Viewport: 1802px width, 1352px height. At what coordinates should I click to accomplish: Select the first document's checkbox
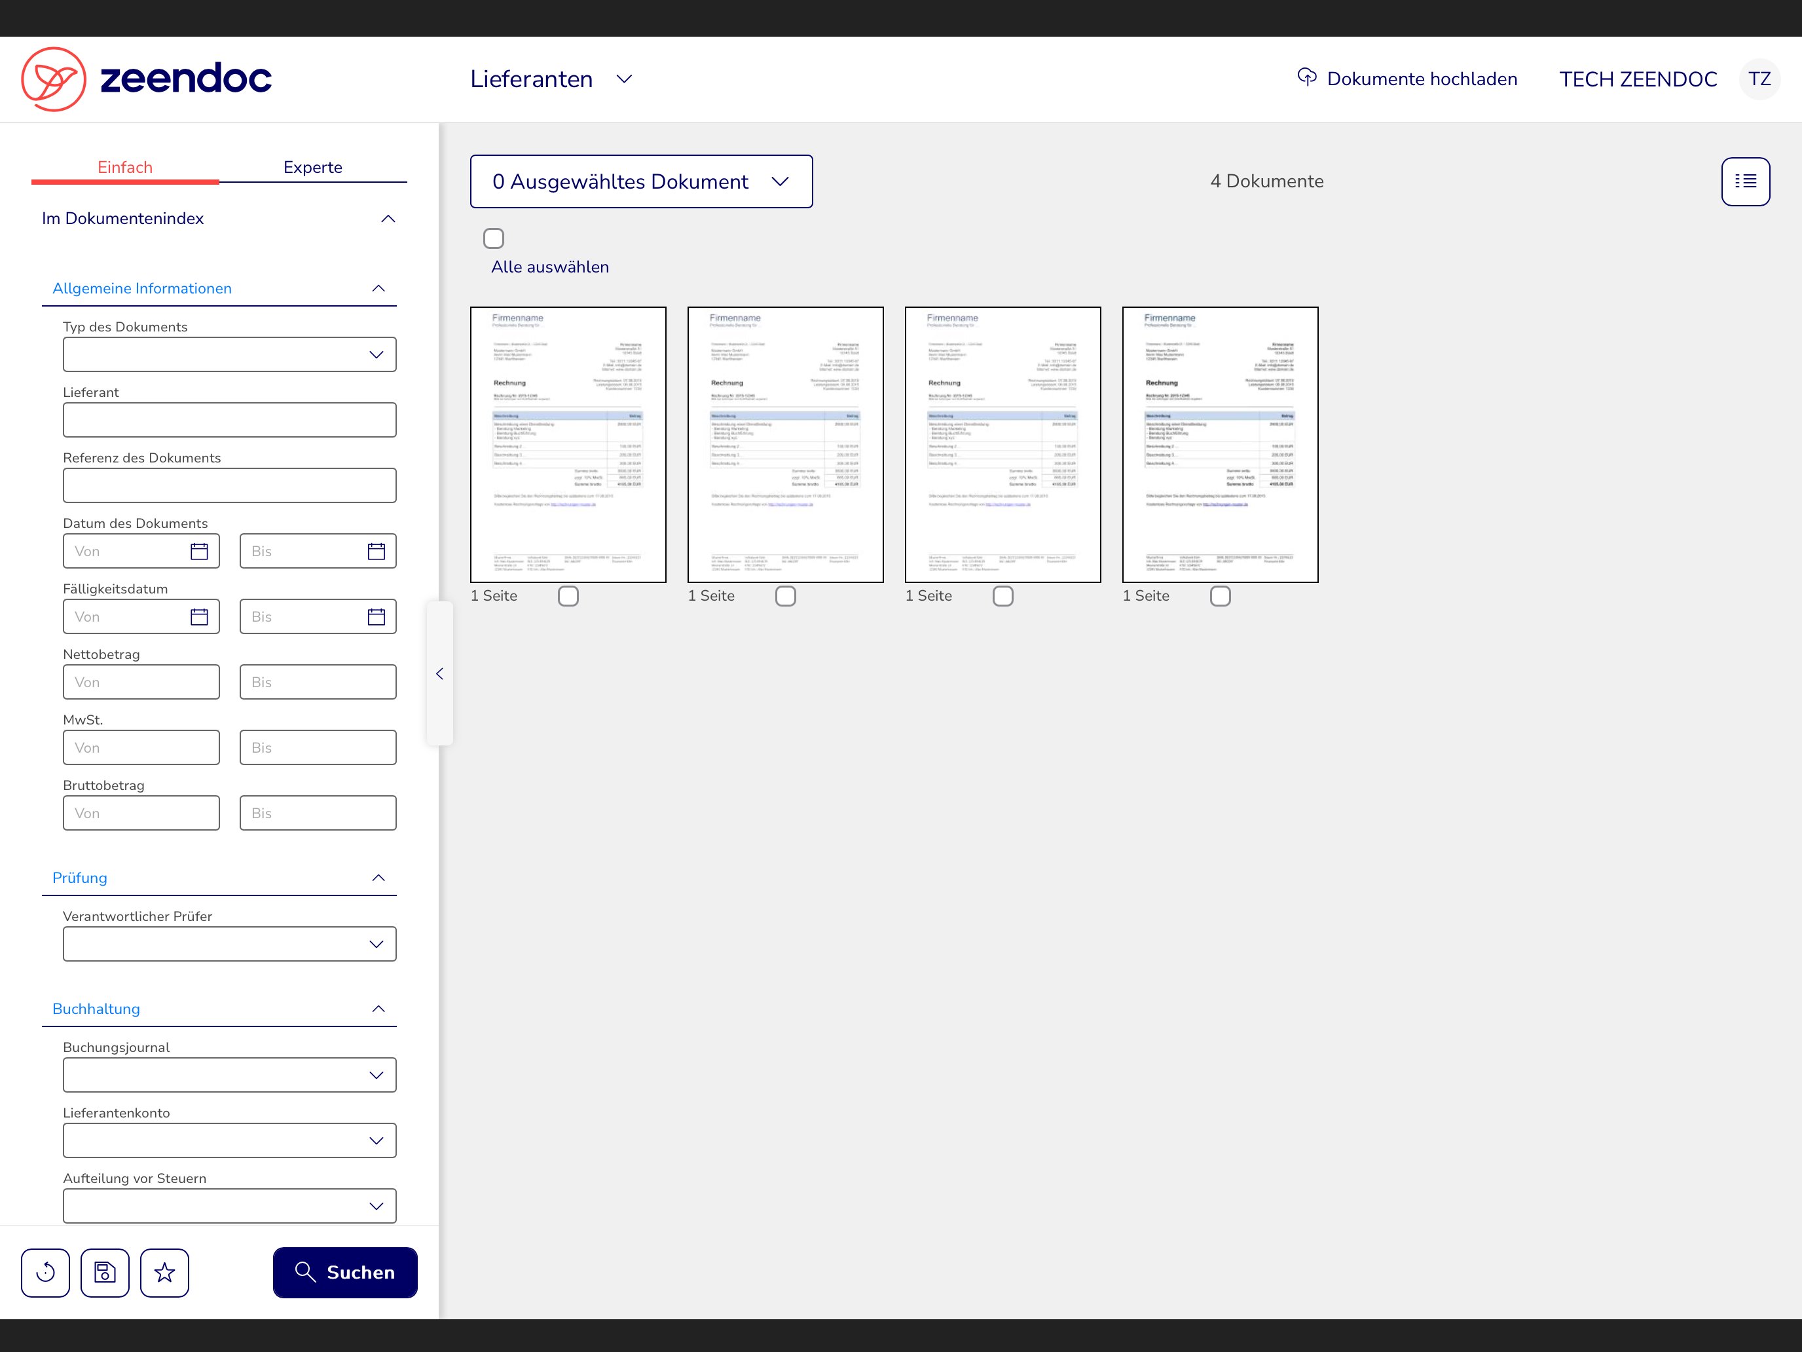pos(568,597)
